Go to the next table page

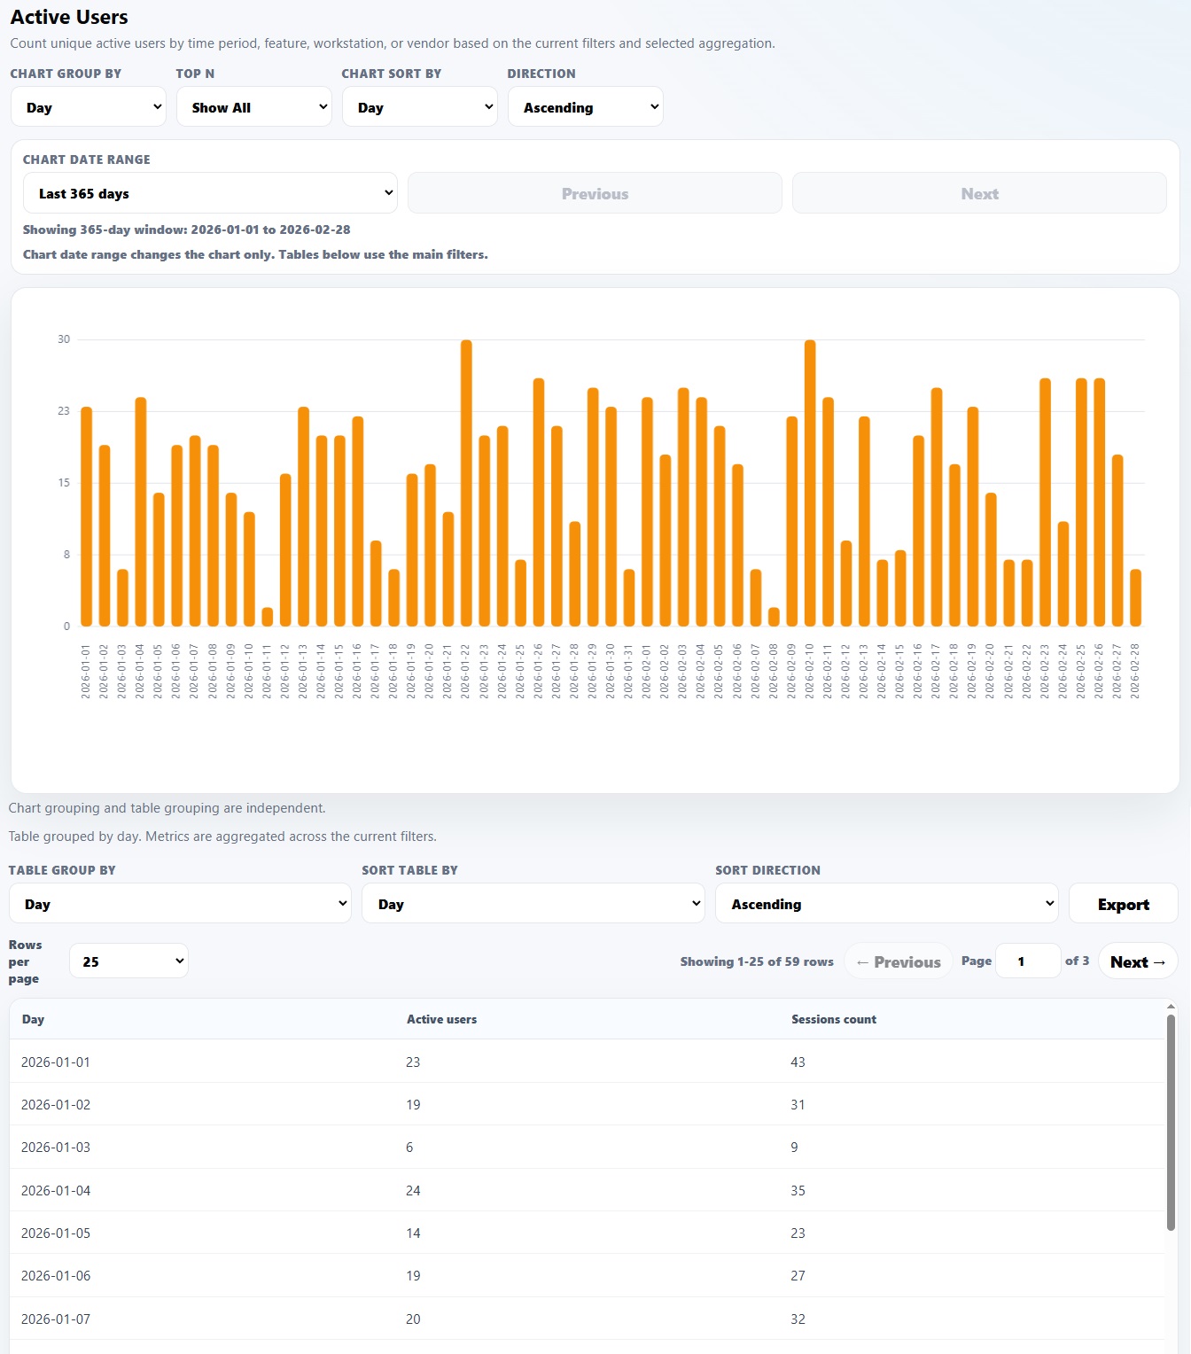click(x=1138, y=961)
